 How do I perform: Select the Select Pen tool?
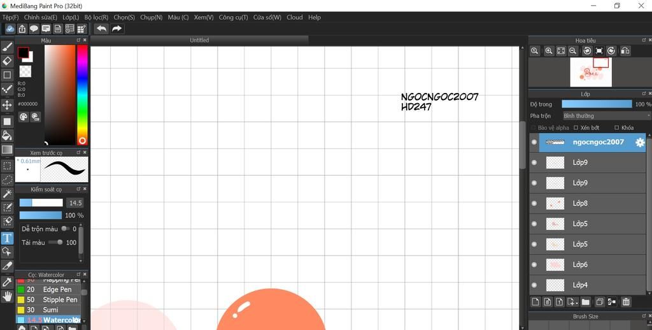[x=7, y=208]
